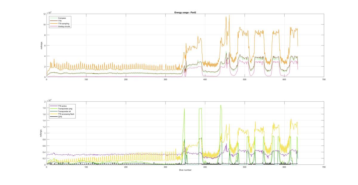This screenshot has height=185, width=358.
Task: Click the 'mAmps' y-axis label of Energy usage chart
Action: click(42, 46)
